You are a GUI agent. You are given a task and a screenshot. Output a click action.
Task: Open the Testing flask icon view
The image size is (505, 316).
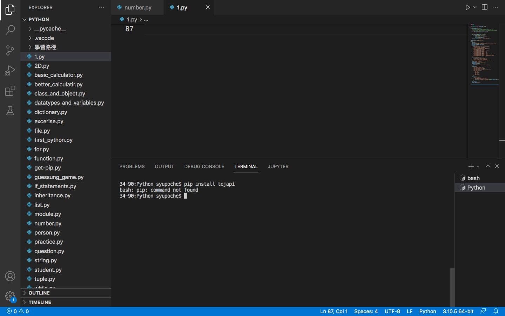[x=10, y=111]
